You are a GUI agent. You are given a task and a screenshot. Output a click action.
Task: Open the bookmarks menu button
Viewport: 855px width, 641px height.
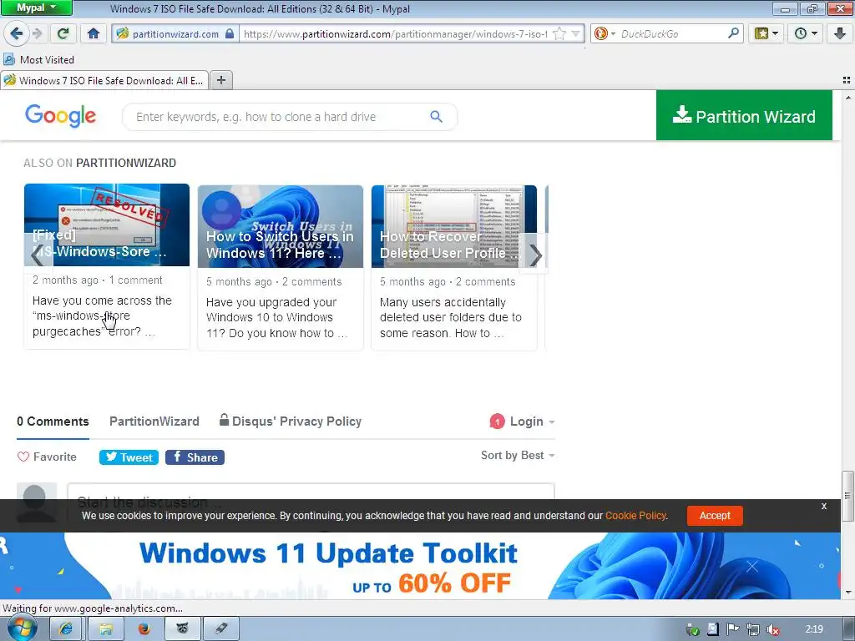pos(766,33)
